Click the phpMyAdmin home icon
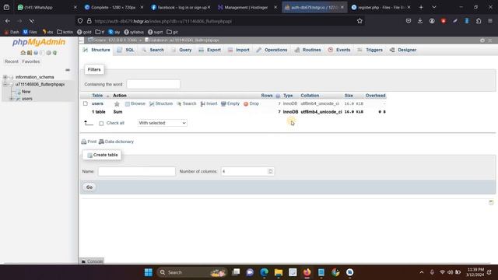Screen dimensions: 498x280 coord(23,53)
